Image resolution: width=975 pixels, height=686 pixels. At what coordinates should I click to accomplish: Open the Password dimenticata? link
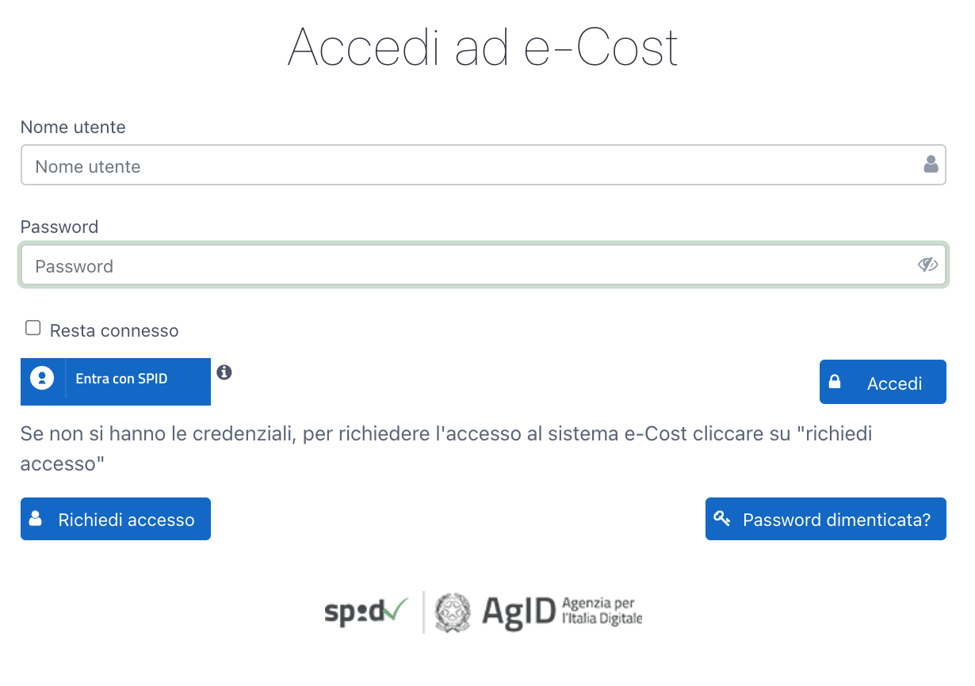click(826, 519)
